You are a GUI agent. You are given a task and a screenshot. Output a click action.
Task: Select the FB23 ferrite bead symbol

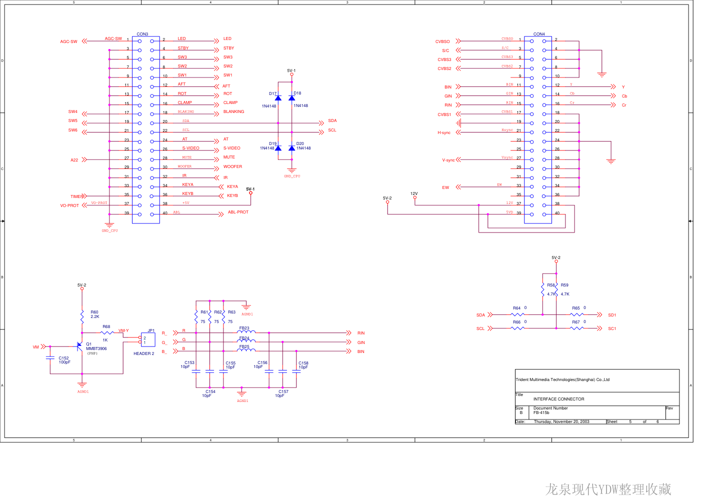246,332
